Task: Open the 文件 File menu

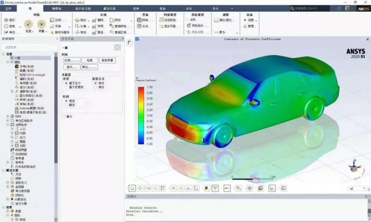Action: (x=8, y=9)
